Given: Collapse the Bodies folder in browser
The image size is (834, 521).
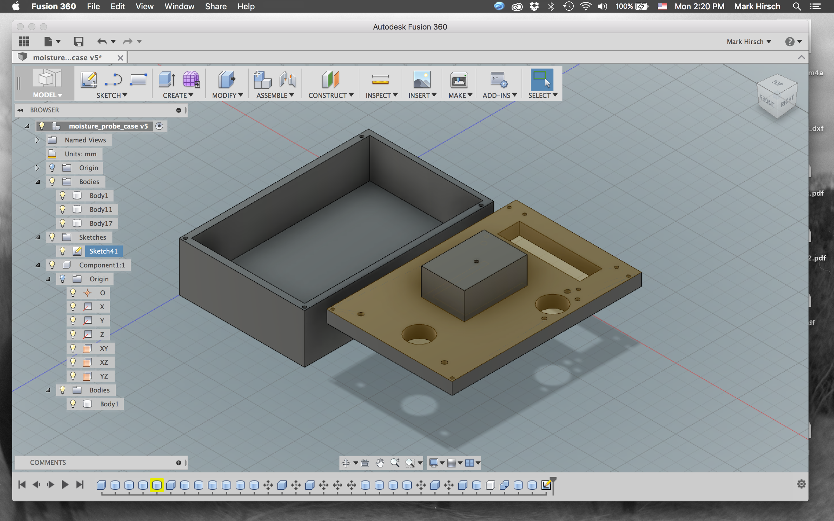Looking at the screenshot, I should [38, 181].
